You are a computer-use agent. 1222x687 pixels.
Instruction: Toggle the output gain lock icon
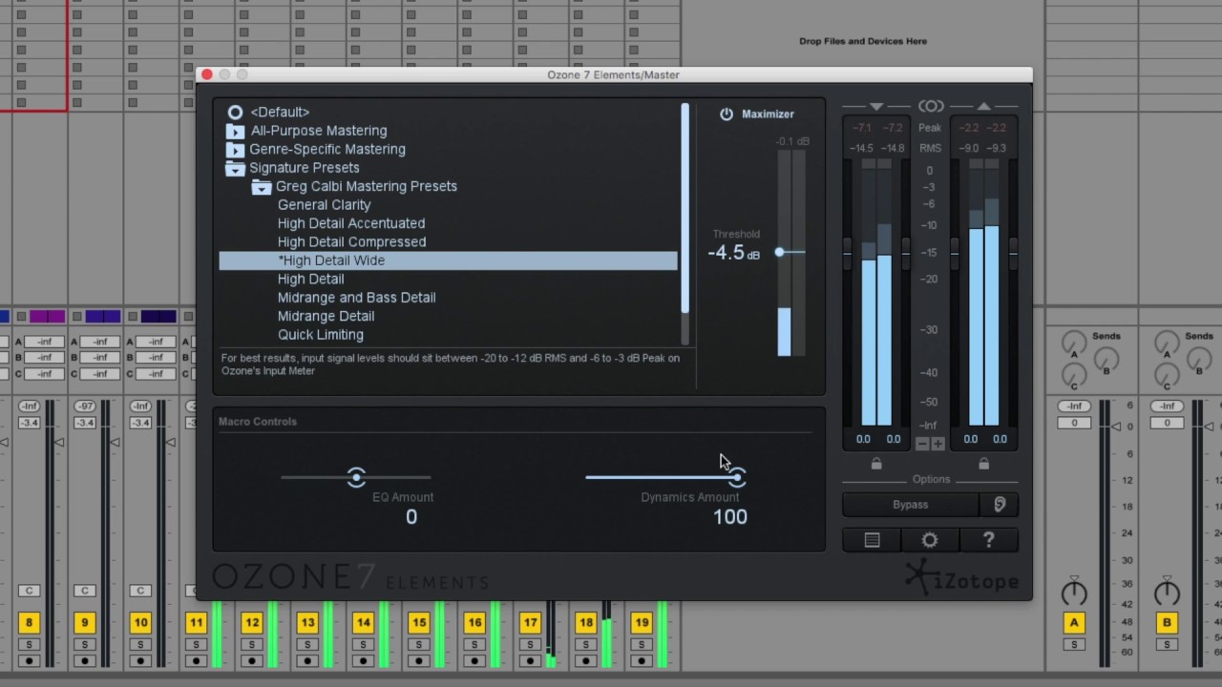point(984,464)
